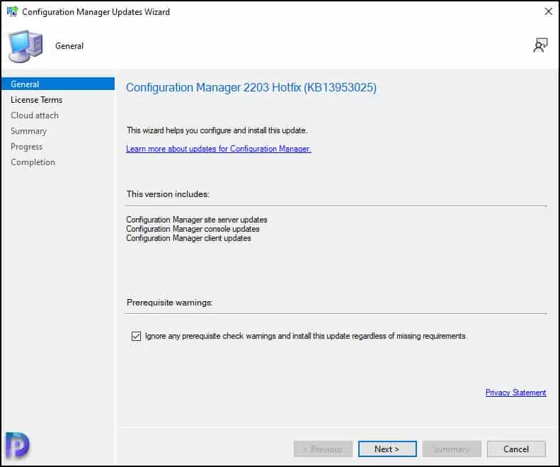
Task: Open the Privacy Statement link
Action: click(515, 393)
